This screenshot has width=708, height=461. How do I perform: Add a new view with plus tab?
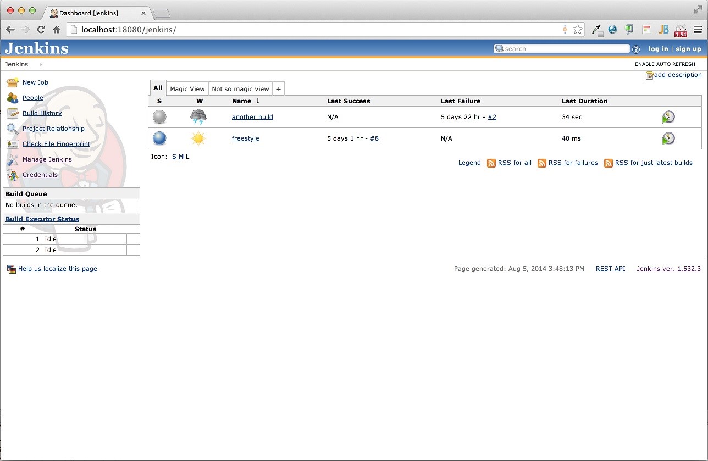coord(279,89)
